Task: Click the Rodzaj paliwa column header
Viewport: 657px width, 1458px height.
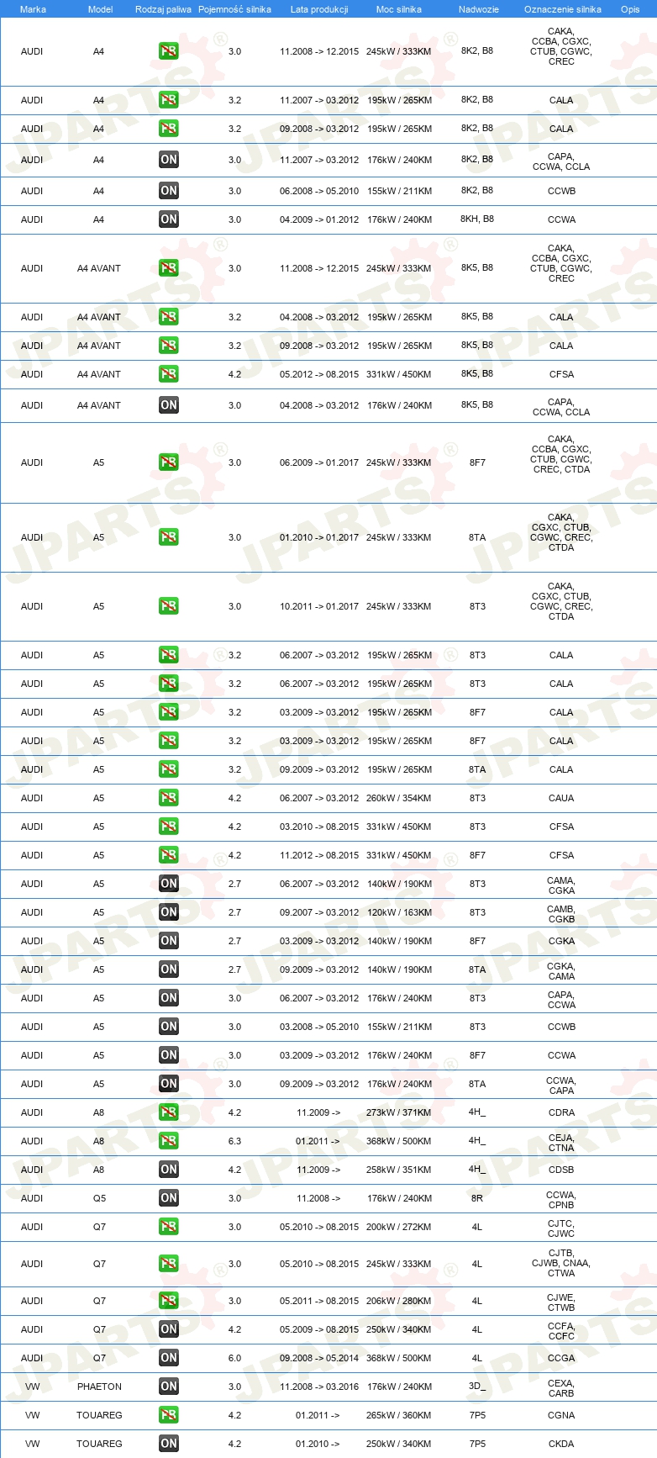Action: click(x=163, y=9)
